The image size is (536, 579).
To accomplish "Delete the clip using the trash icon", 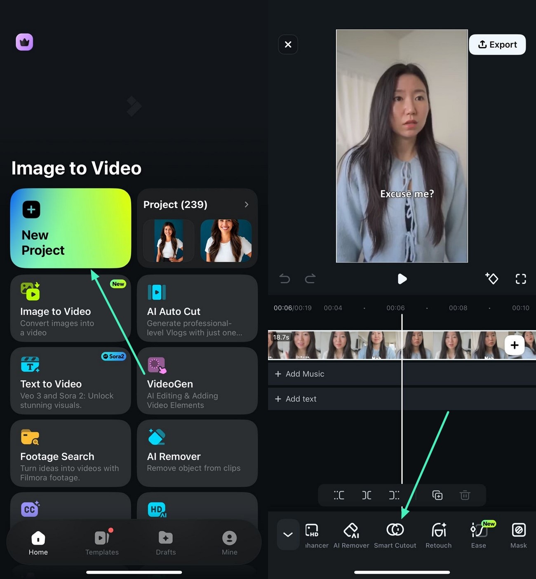I will coord(465,495).
